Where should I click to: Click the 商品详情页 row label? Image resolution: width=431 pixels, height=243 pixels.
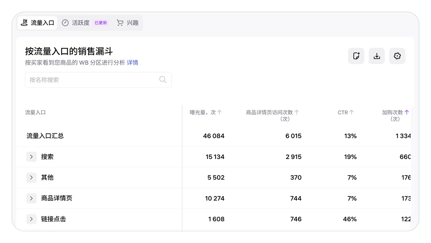tap(57, 198)
